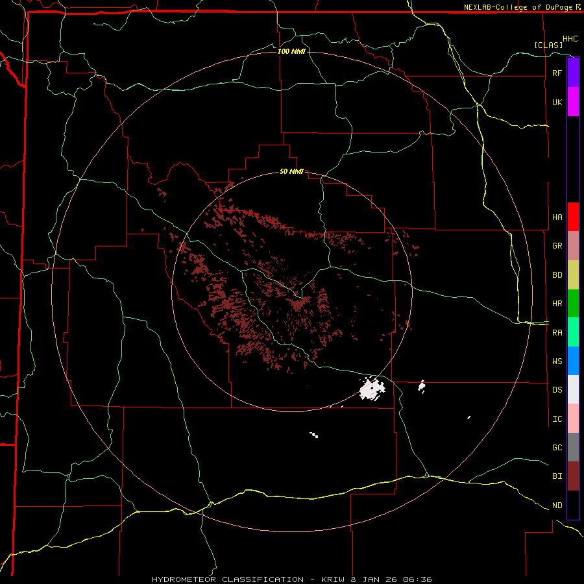Click the KRIW radar station identifier
Screen dimensions: 584x584
tap(332, 579)
